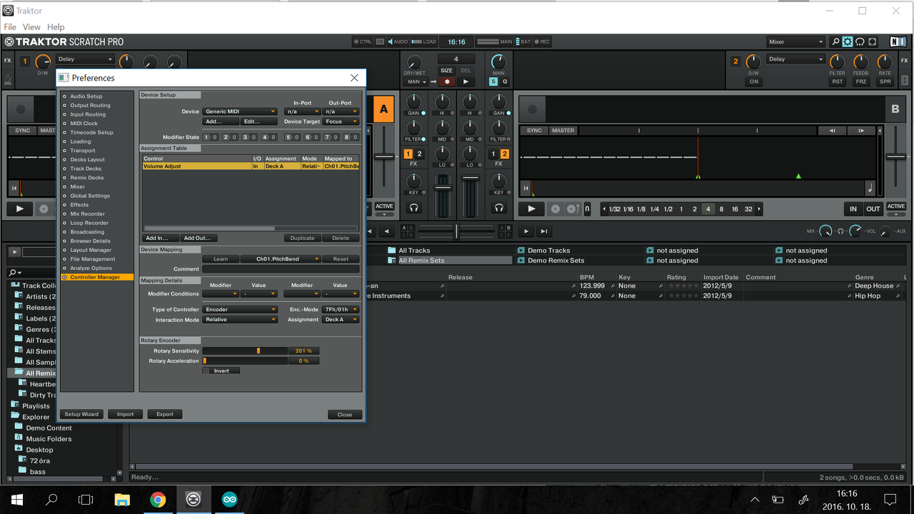Click Deck B tempo bend left button

[832, 131]
